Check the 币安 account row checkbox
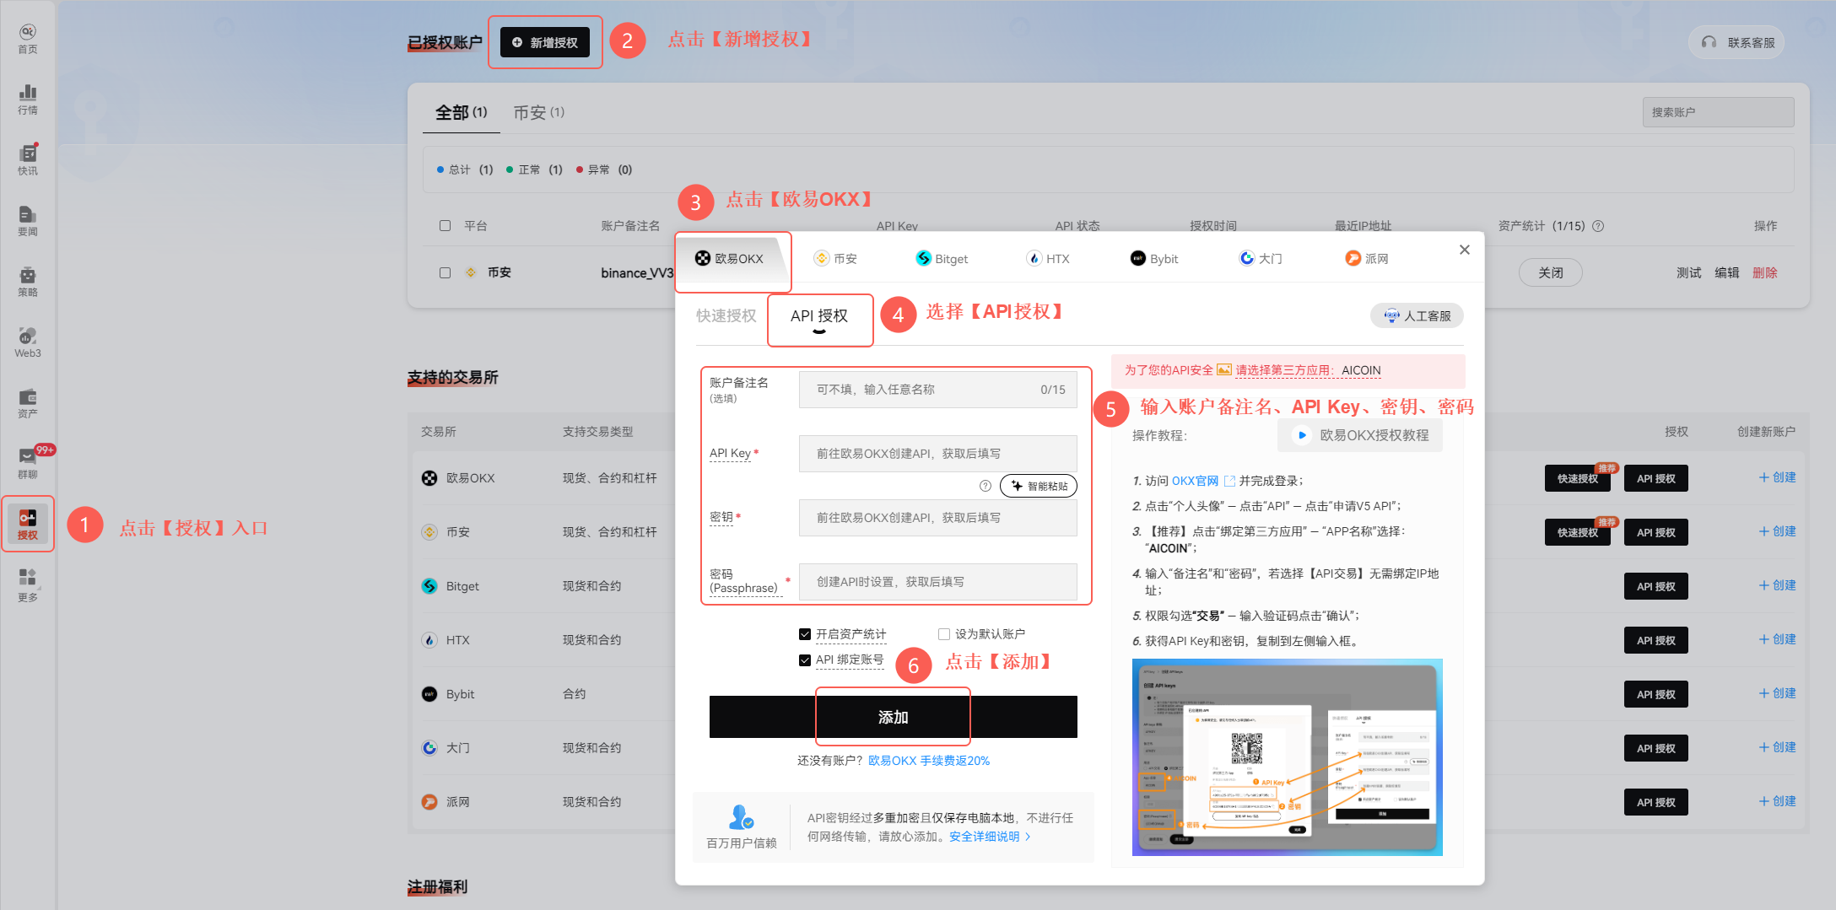Image resolution: width=1836 pixels, height=910 pixels. pyautogui.click(x=445, y=272)
